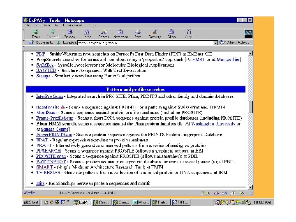296x222 pixels.
Task: Open the Start button on taskbar
Action: [31, 202]
